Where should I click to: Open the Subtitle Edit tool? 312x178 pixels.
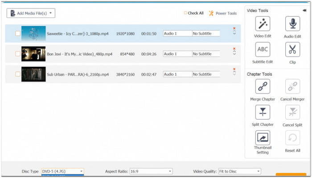[x=262, y=49]
